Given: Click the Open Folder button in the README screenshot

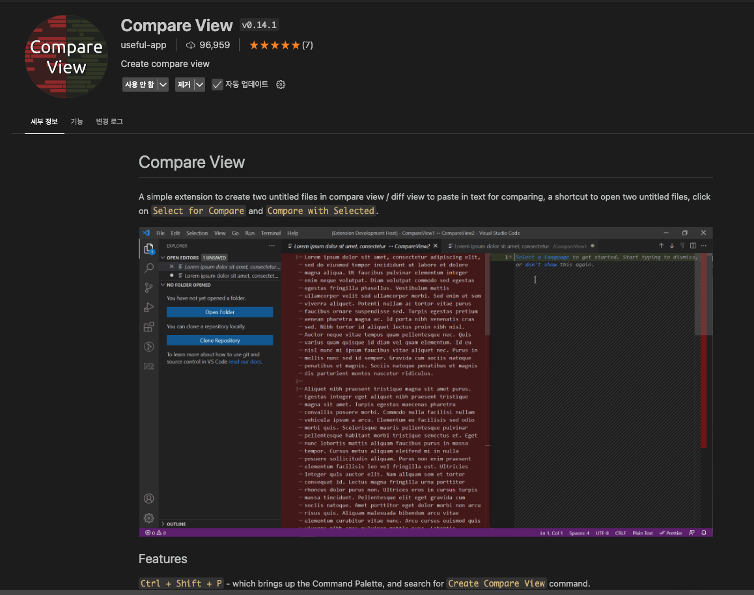Looking at the screenshot, I should point(220,312).
